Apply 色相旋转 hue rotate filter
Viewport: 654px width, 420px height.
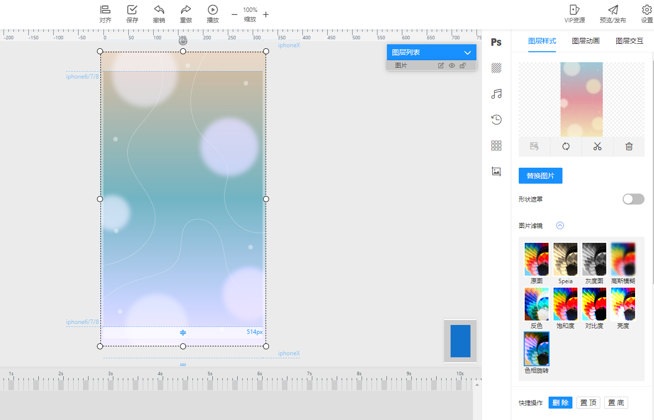537,349
